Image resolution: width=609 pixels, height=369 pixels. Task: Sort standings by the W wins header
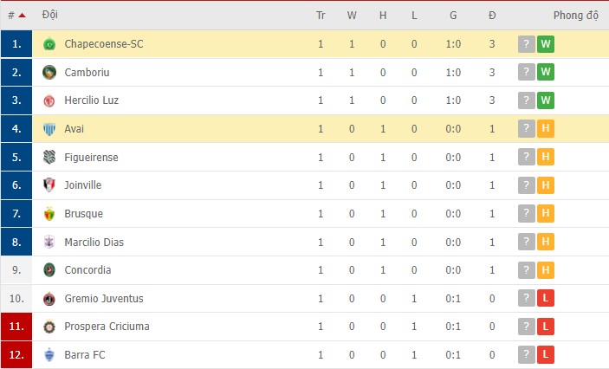(352, 15)
